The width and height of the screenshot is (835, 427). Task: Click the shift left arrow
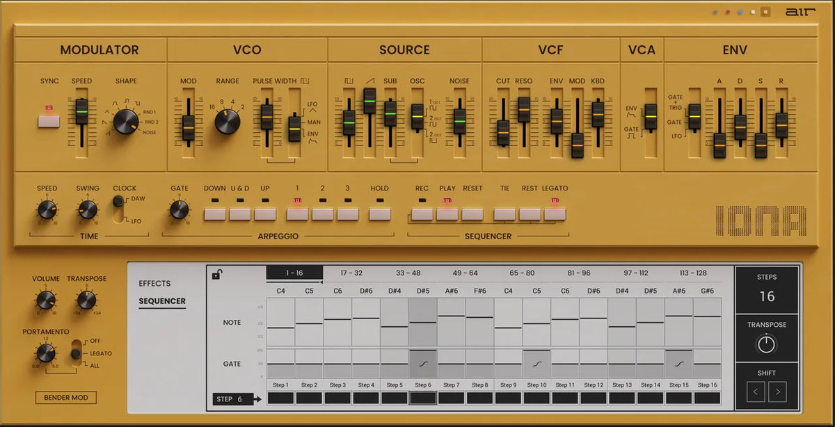click(x=756, y=393)
